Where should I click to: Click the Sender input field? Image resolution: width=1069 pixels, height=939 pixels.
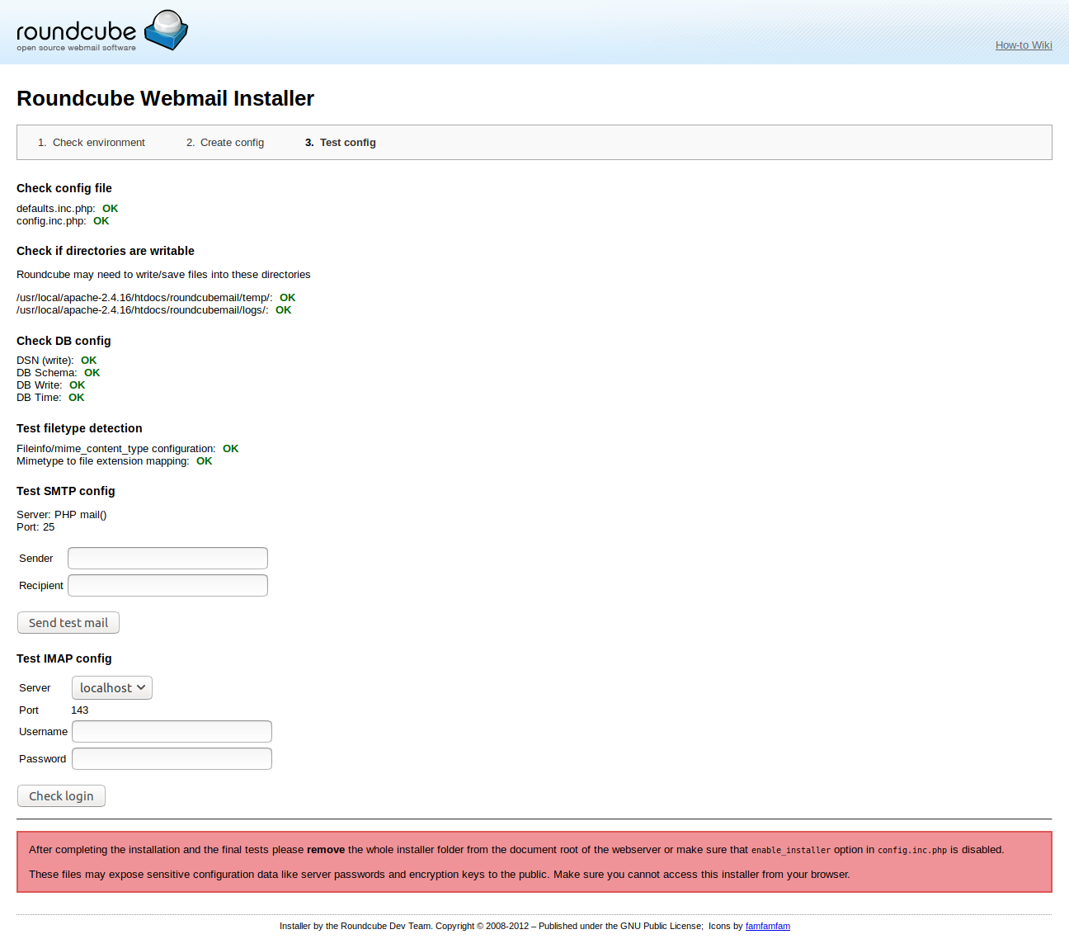[x=167, y=558]
